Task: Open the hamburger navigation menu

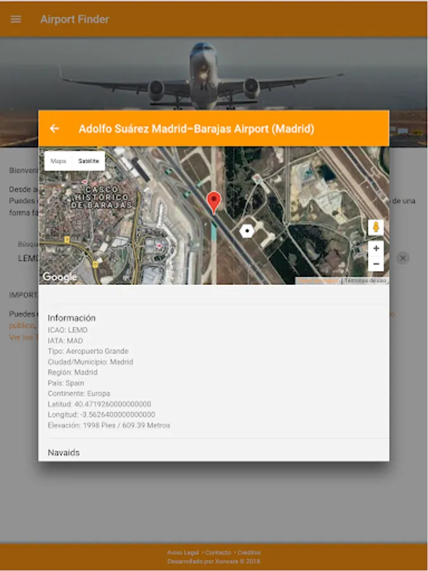Action: [16, 19]
